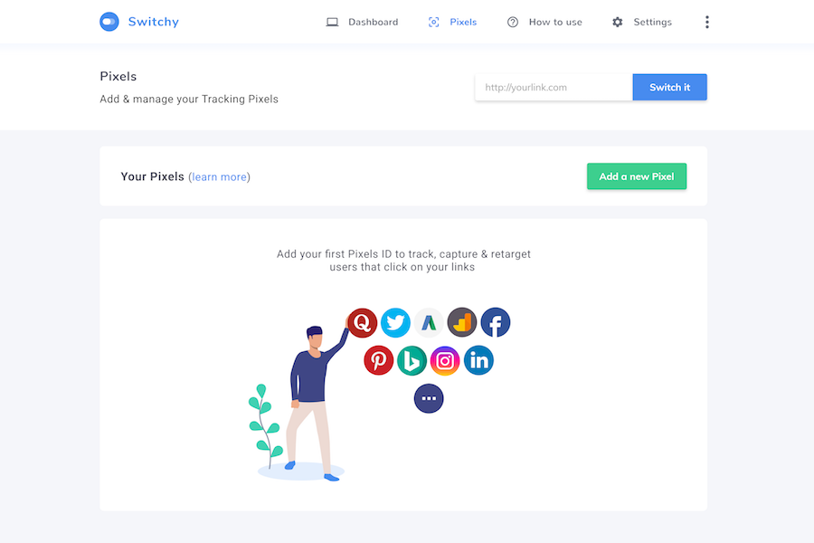Choose the Bing icon

[x=412, y=360]
